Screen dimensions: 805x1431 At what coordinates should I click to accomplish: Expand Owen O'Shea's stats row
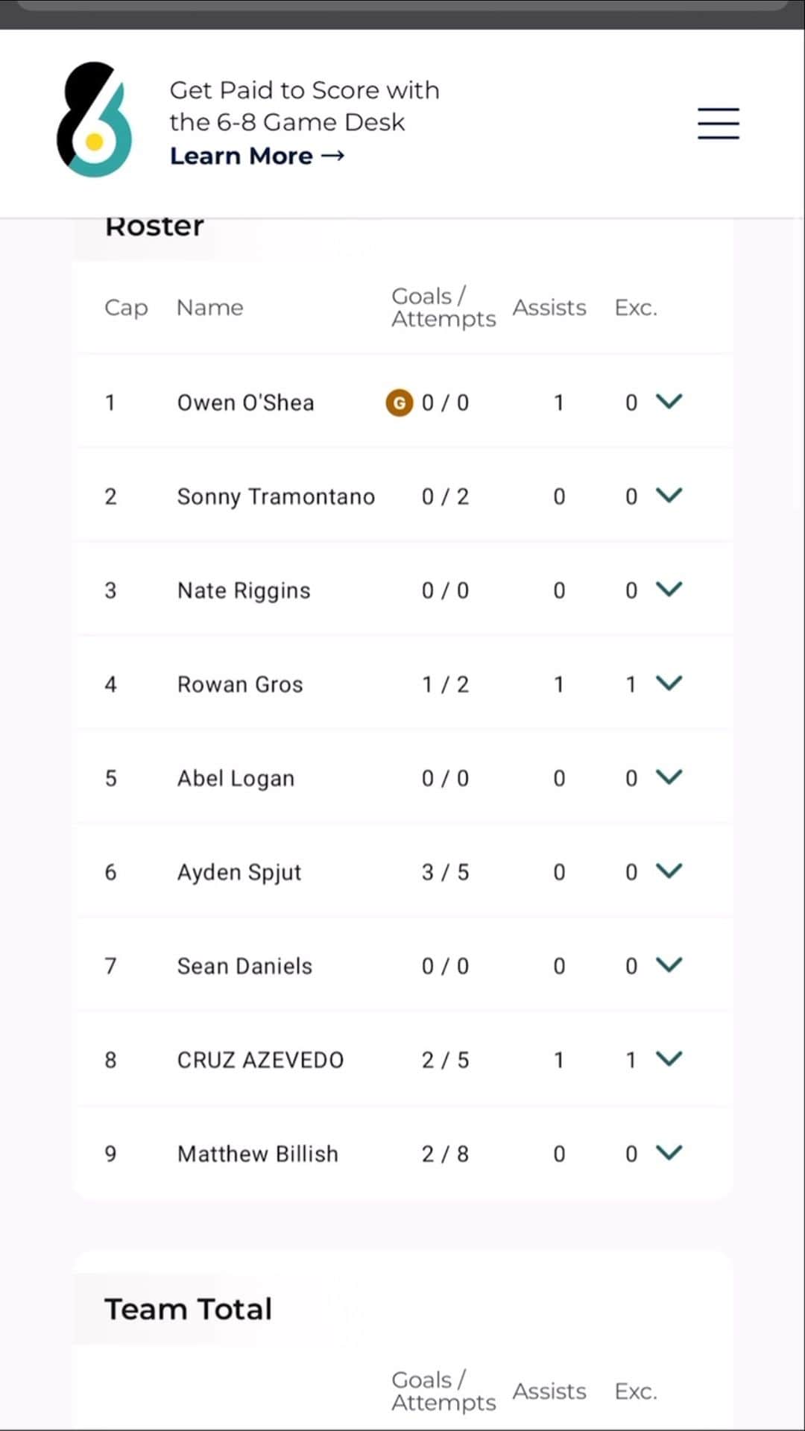[669, 402]
